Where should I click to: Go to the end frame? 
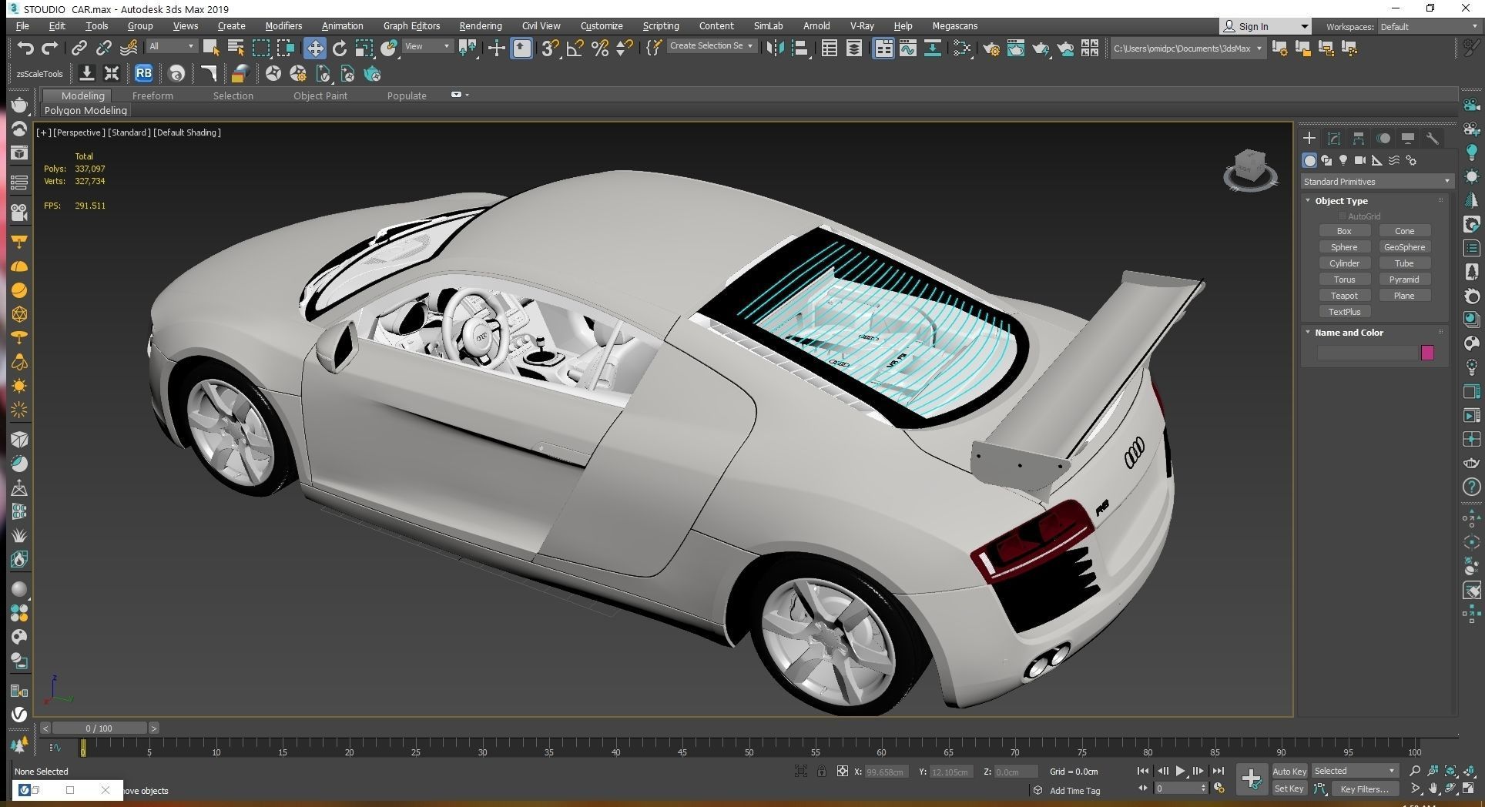pos(1218,771)
